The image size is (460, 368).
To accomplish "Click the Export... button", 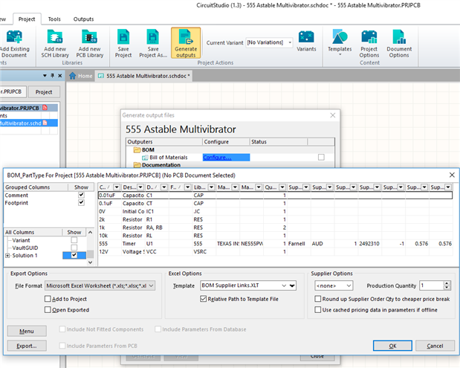I will tap(27, 346).
